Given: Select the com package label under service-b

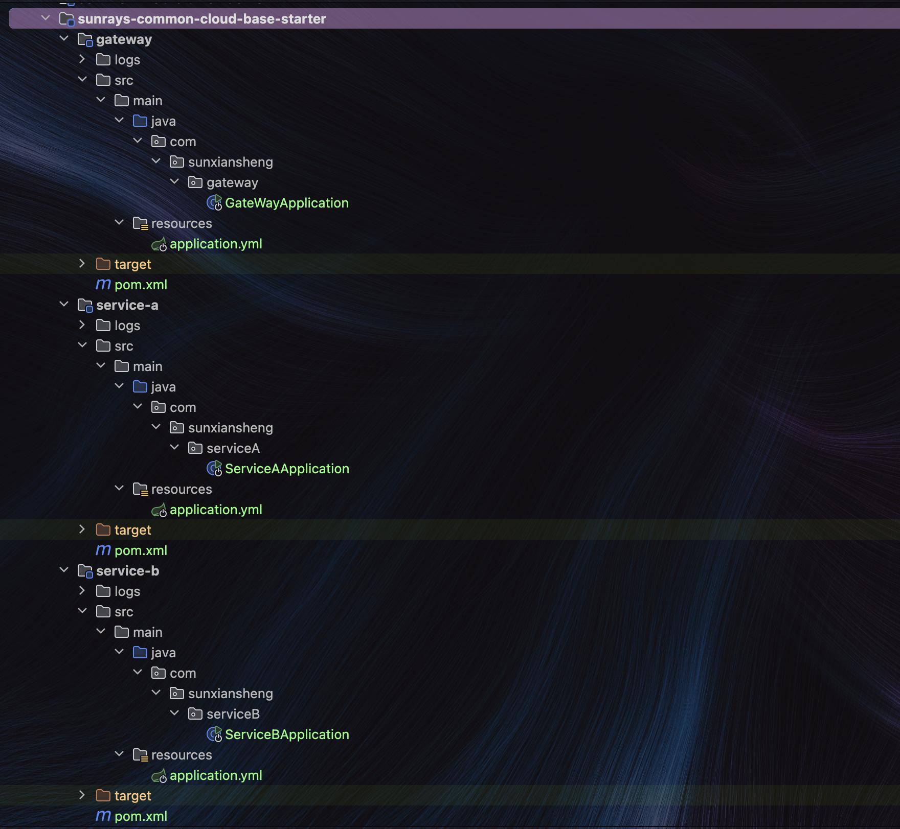Looking at the screenshot, I should pyautogui.click(x=183, y=673).
